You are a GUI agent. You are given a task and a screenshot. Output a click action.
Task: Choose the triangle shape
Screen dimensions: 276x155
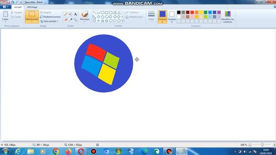coord(119,13)
